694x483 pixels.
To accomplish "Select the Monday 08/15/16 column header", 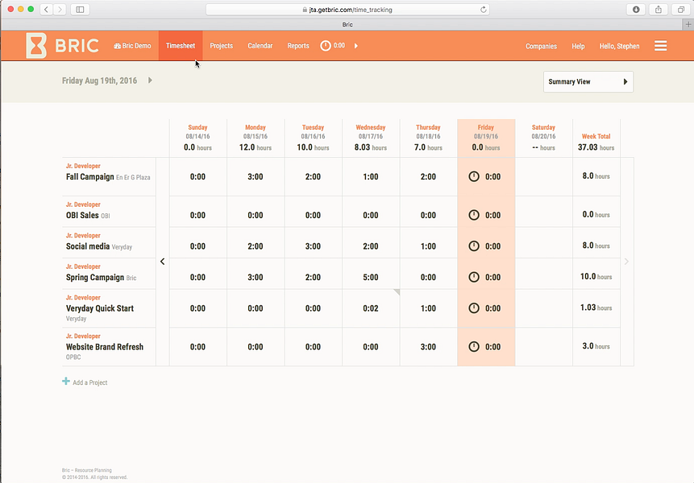I will pos(256,138).
